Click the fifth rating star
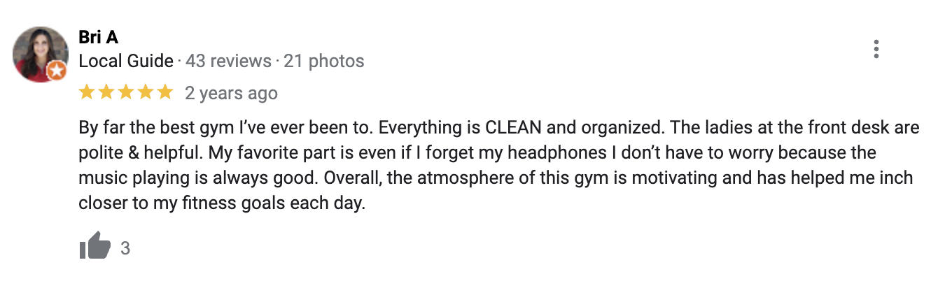Viewport: 938px width, 295px height. (x=165, y=92)
